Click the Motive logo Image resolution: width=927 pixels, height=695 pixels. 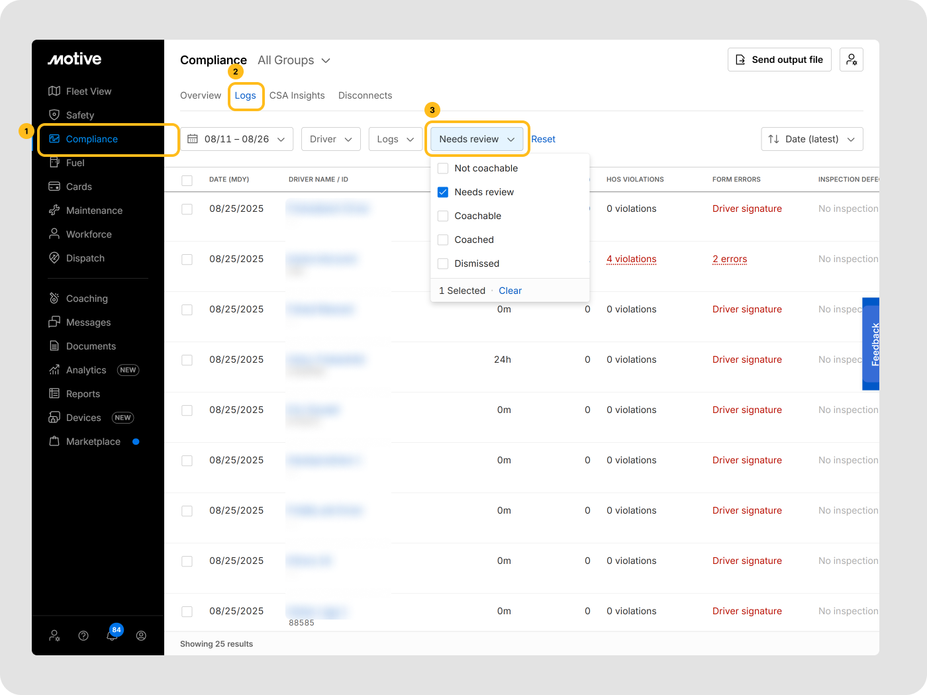tap(75, 59)
